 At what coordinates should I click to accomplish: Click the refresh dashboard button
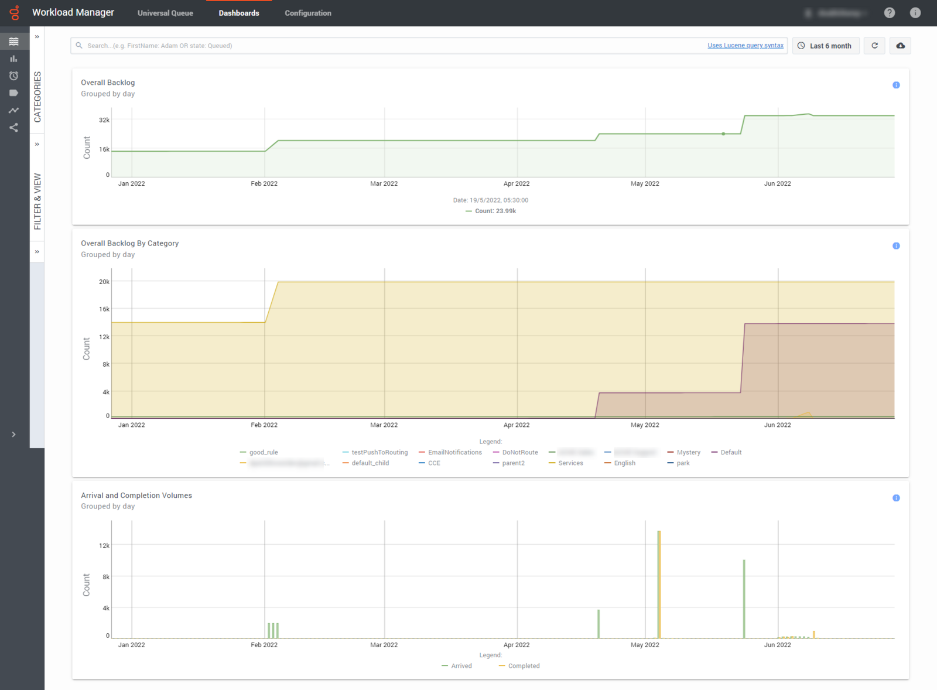875,46
